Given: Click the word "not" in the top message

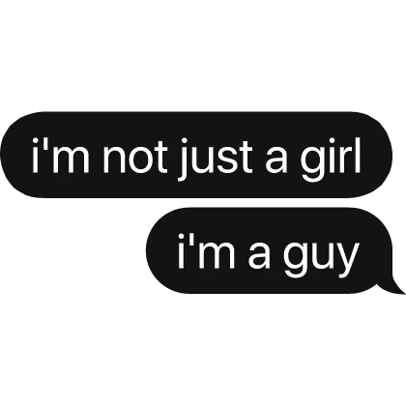Looking at the screenshot, I should click(x=135, y=157).
